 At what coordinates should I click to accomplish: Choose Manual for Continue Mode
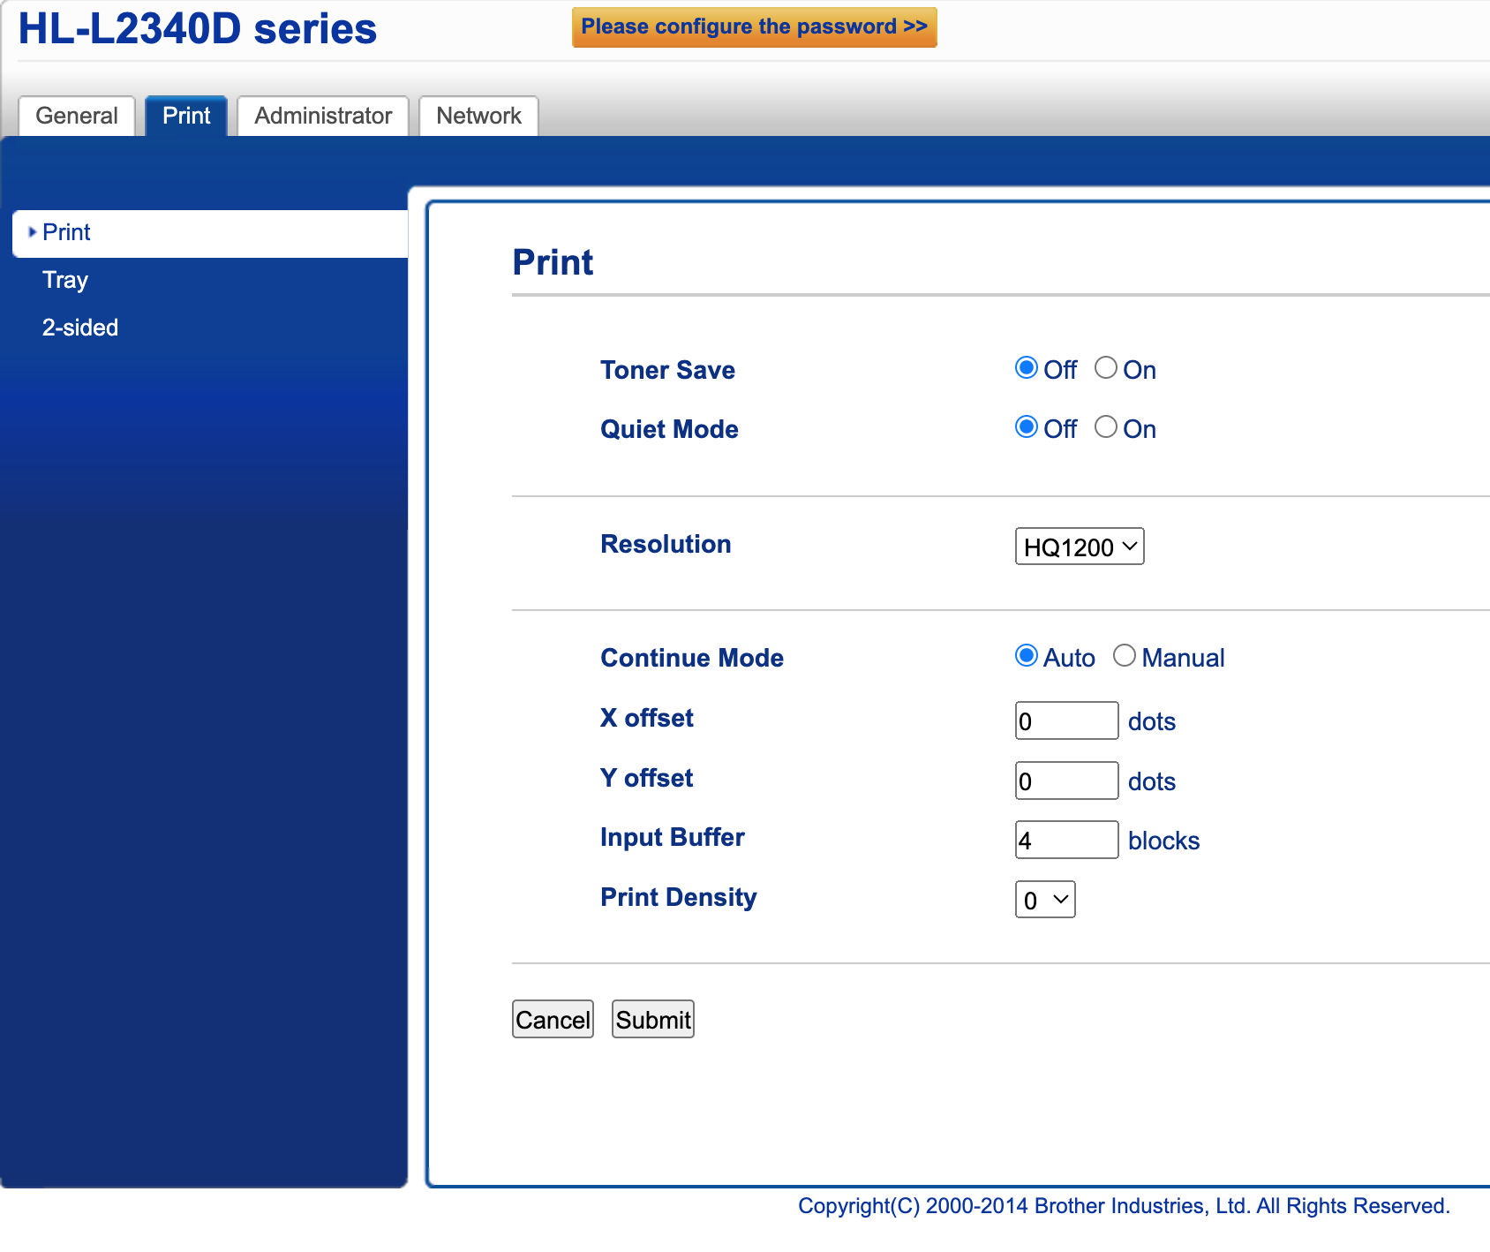point(1124,656)
